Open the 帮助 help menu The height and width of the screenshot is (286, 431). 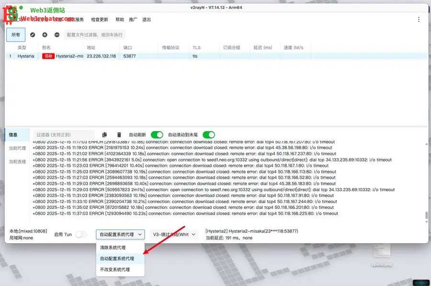[x=119, y=20]
